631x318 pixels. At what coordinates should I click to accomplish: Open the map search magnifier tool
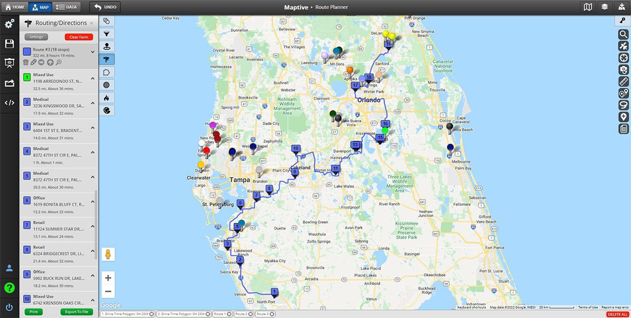coord(624,34)
